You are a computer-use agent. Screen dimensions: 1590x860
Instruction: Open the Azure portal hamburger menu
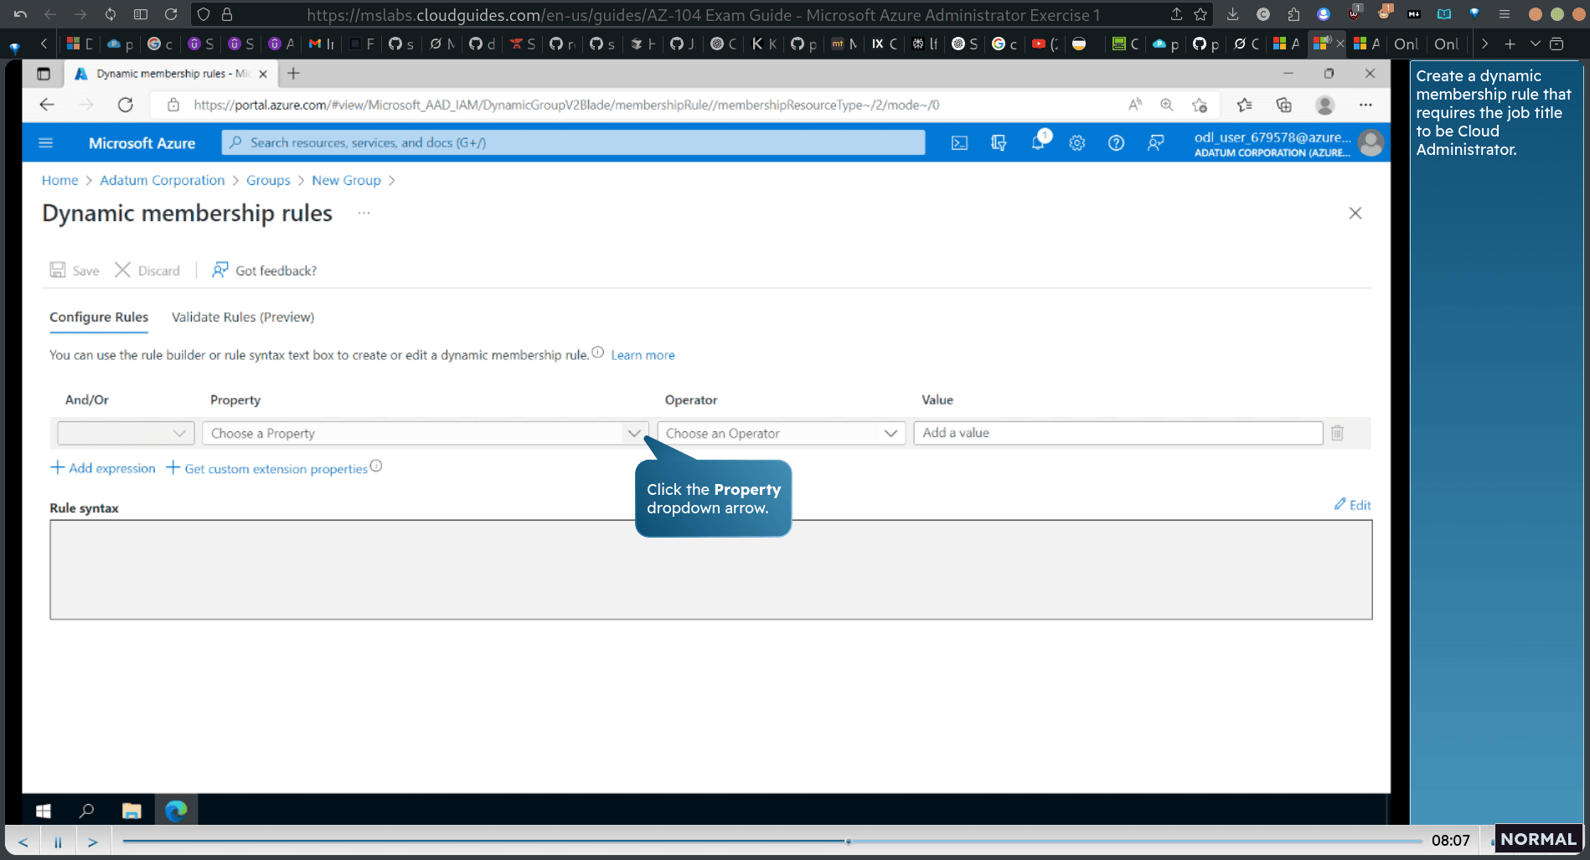(x=46, y=143)
